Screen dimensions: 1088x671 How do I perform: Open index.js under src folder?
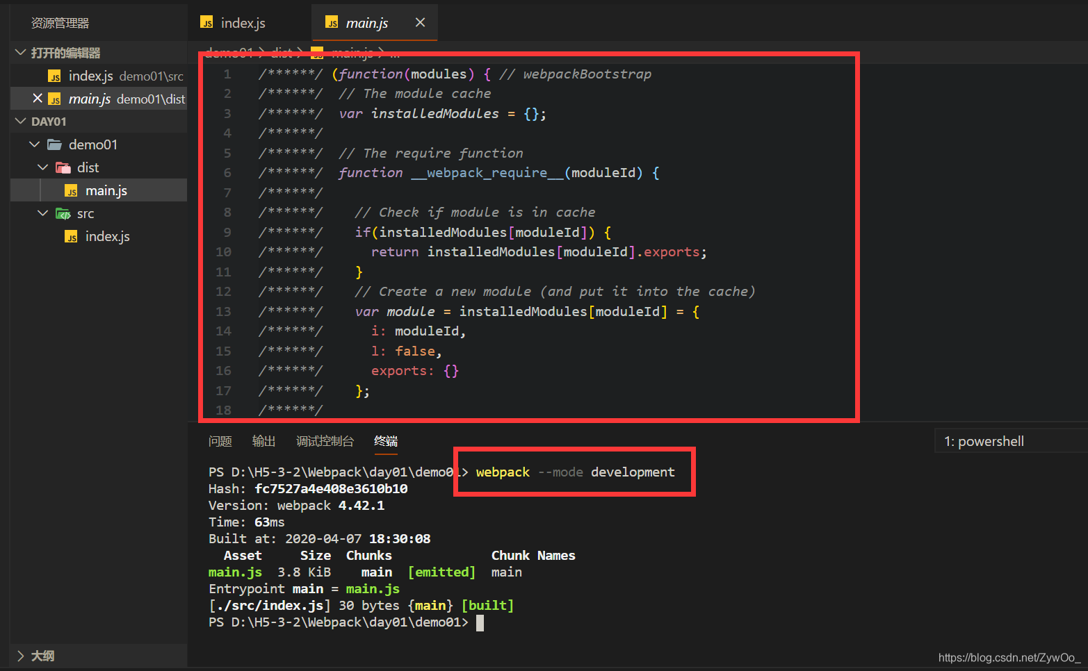99,236
